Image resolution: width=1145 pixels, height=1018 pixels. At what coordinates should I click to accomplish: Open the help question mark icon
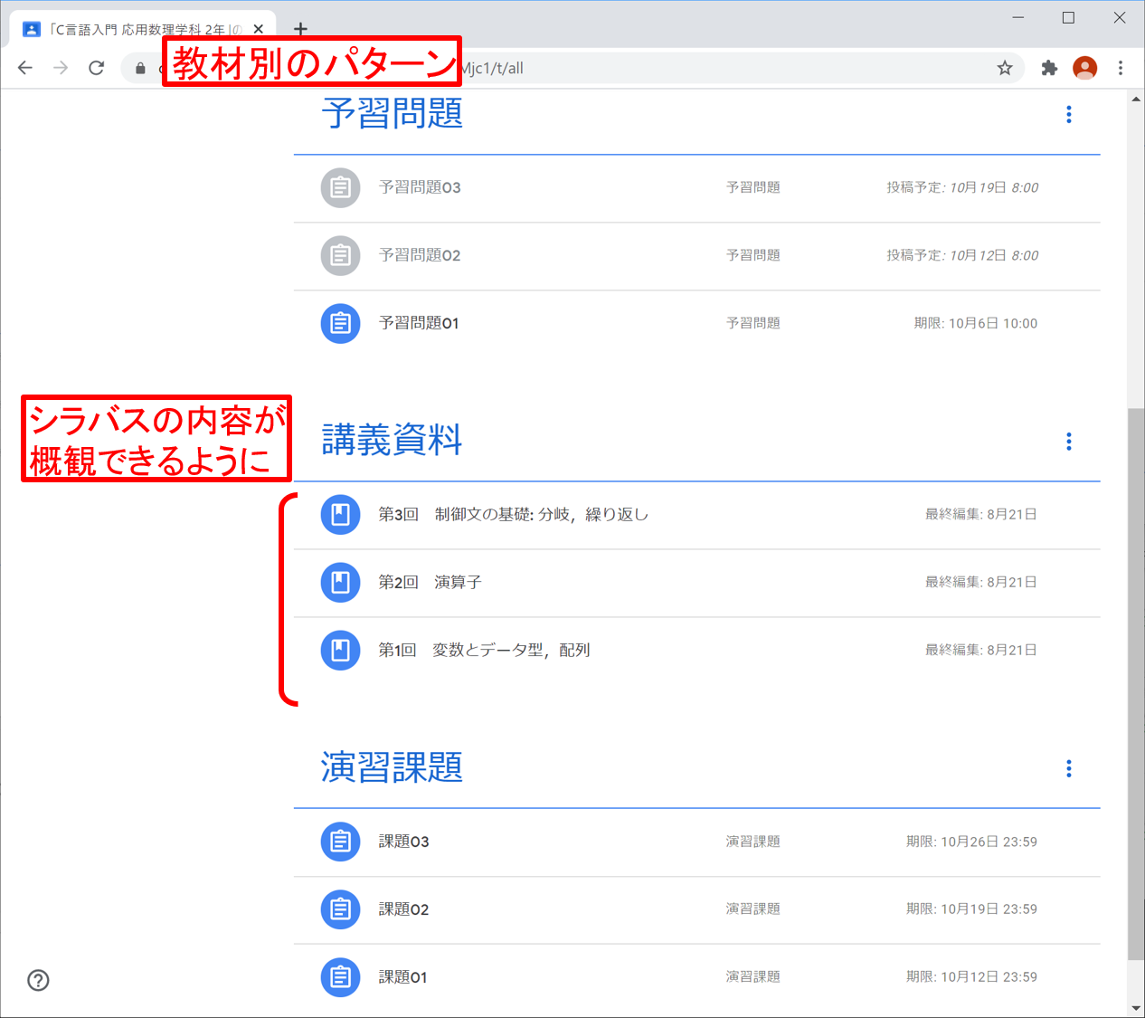coord(38,980)
